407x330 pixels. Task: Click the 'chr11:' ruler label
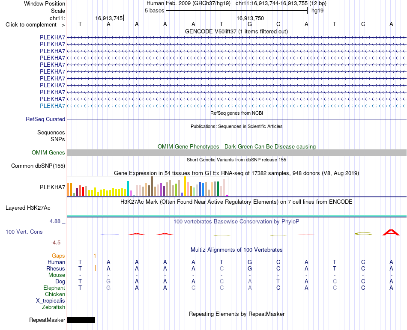(57, 18)
